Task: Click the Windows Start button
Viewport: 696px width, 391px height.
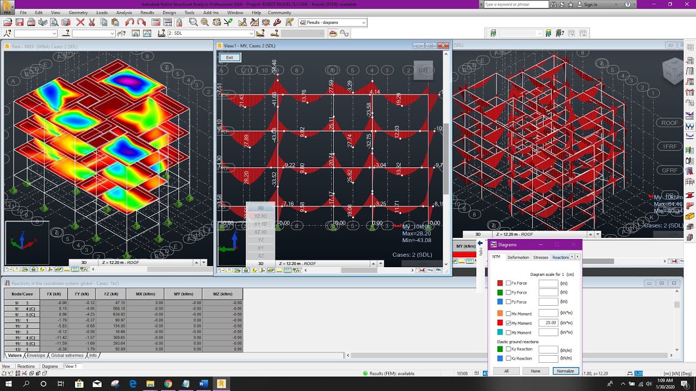Action: coord(9,383)
